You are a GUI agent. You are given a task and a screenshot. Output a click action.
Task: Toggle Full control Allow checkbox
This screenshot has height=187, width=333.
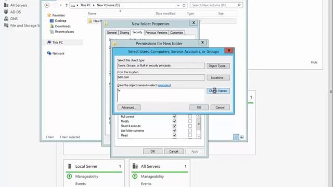pos(174,116)
